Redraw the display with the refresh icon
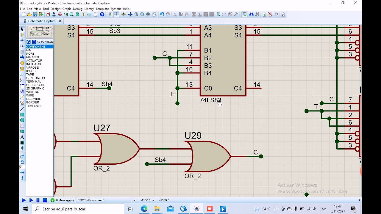The image size is (381, 214). pyautogui.click(x=111, y=14)
